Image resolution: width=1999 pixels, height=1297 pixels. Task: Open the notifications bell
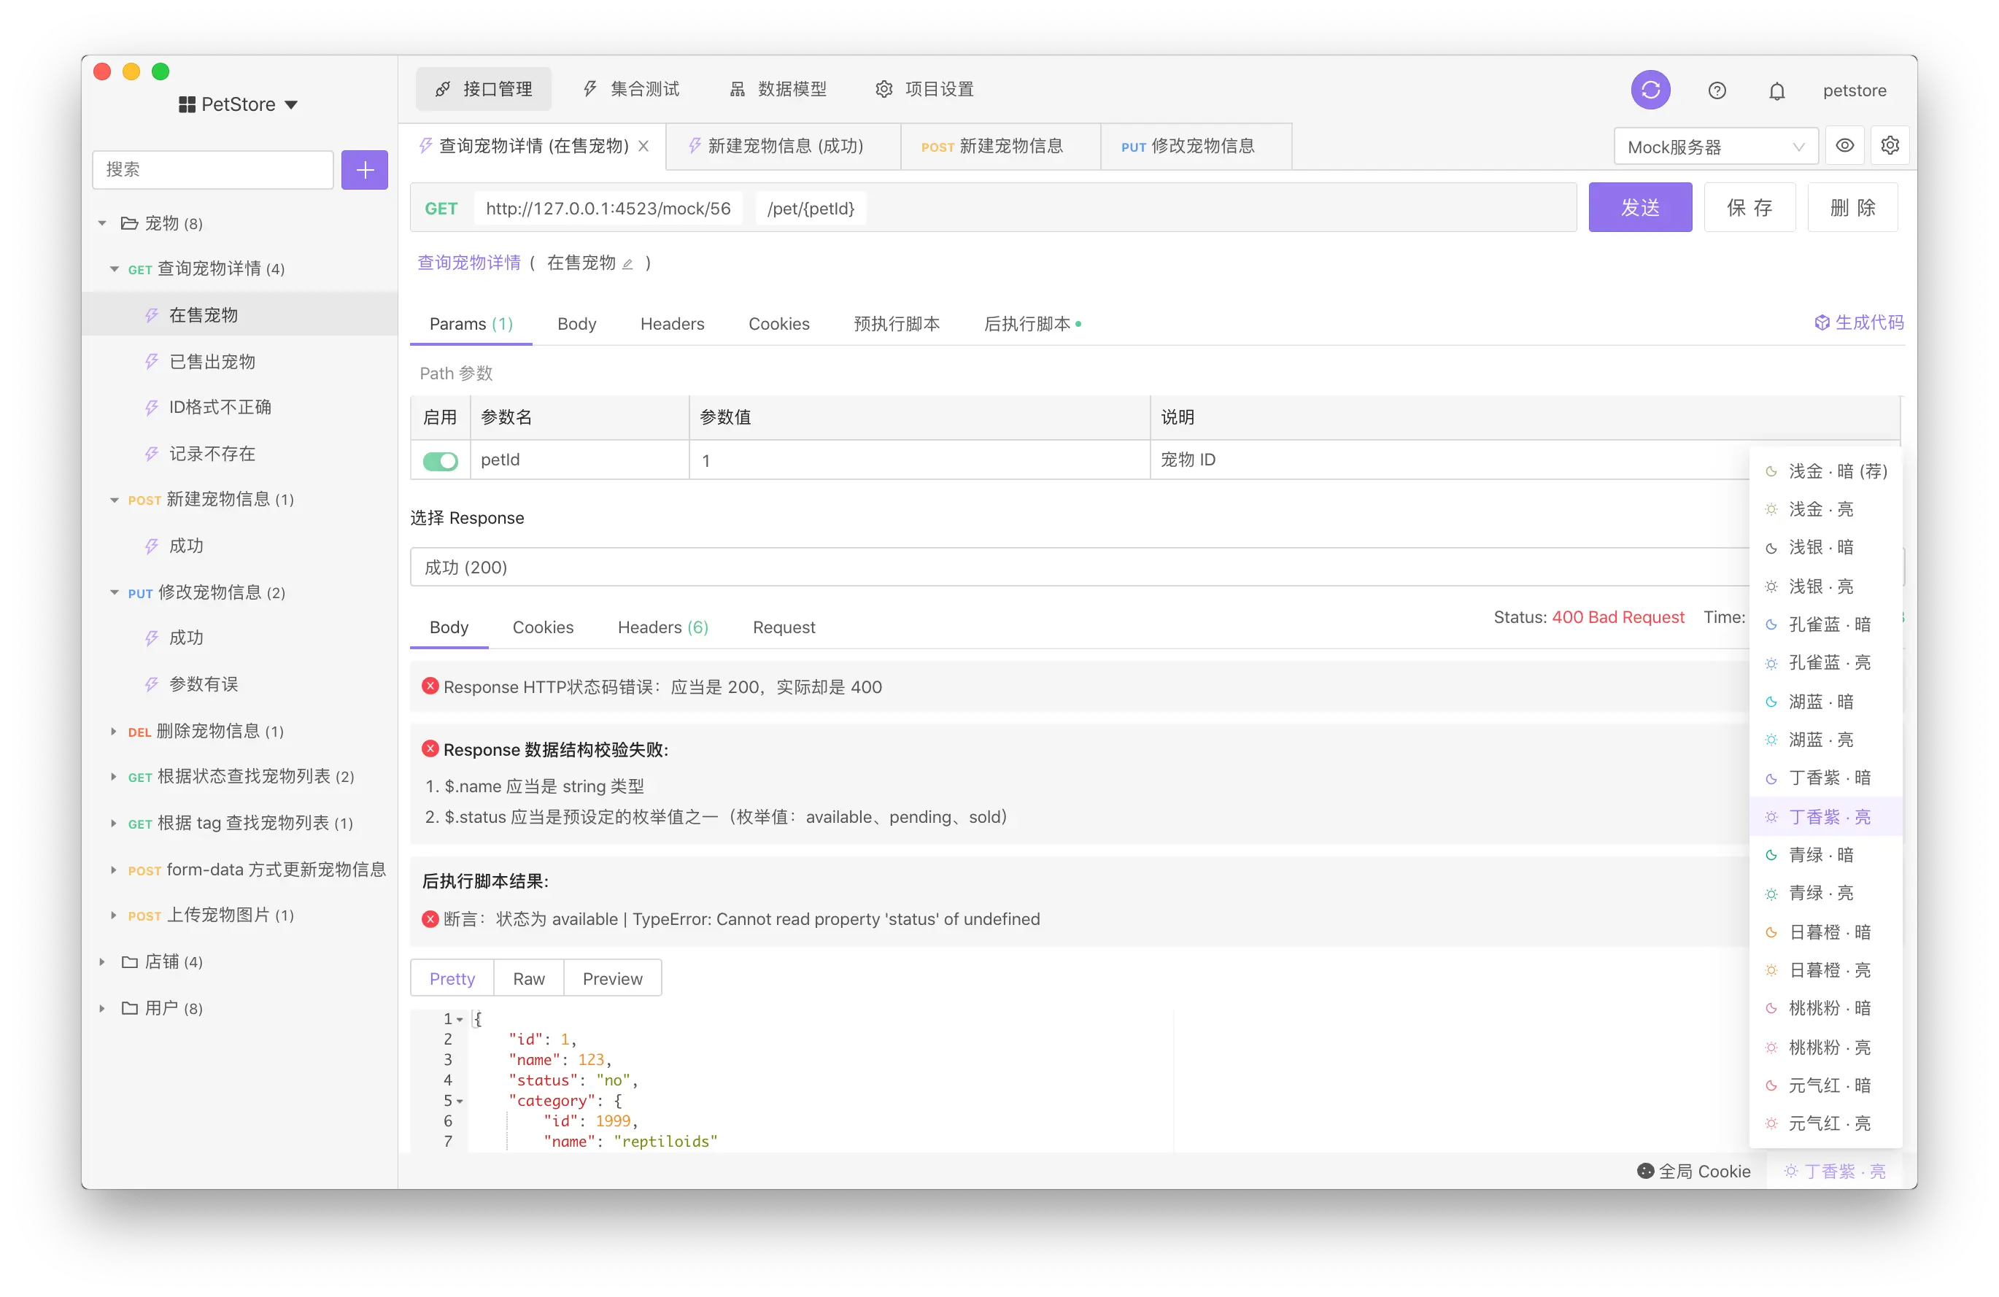click(x=1777, y=90)
